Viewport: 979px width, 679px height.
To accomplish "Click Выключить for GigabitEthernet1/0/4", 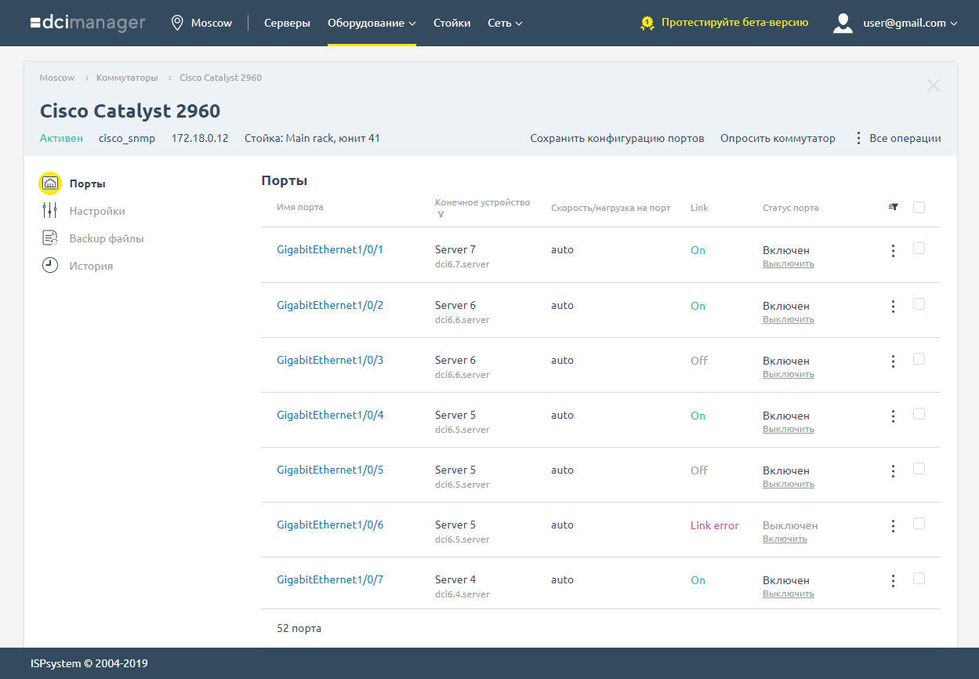I will tap(789, 429).
